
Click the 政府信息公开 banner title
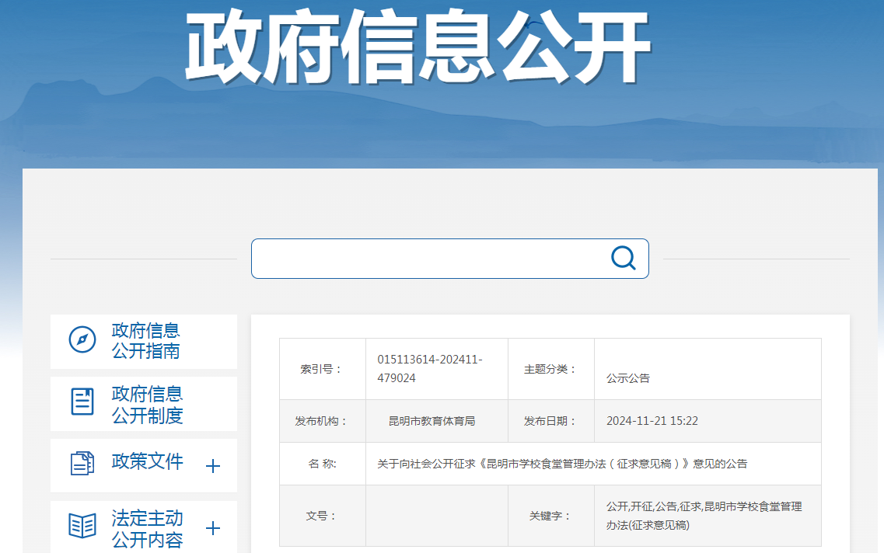pyautogui.click(x=418, y=47)
